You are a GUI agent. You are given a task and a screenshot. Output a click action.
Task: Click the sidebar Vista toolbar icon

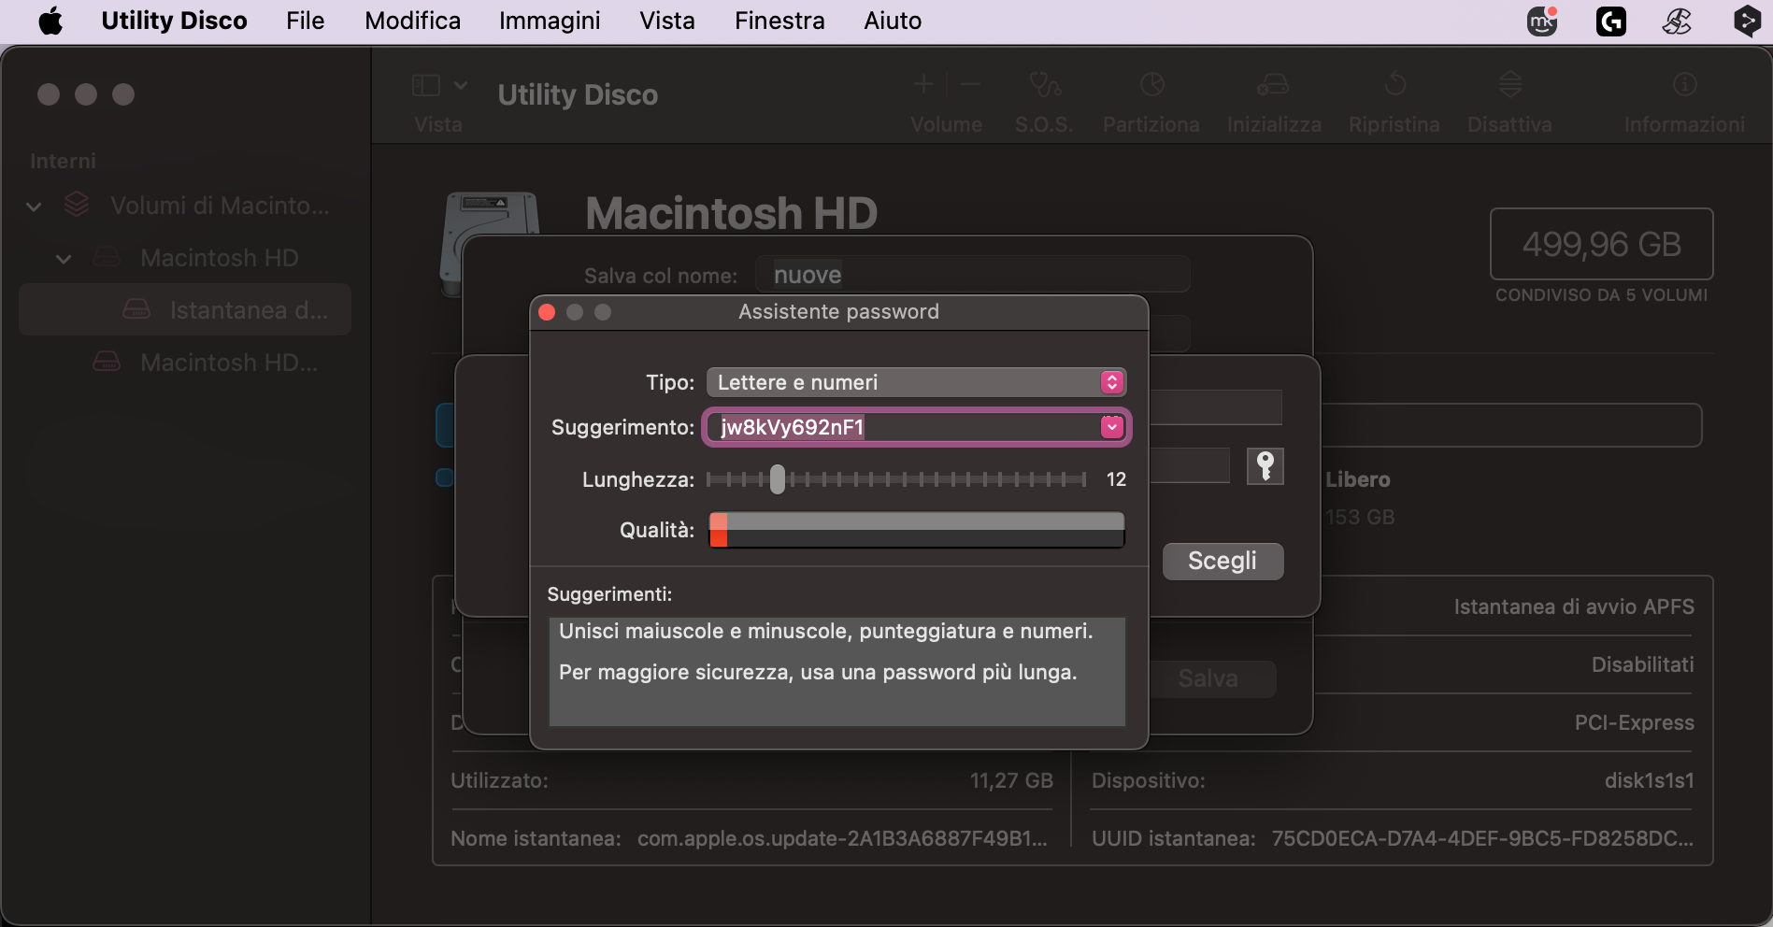point(426,85)
